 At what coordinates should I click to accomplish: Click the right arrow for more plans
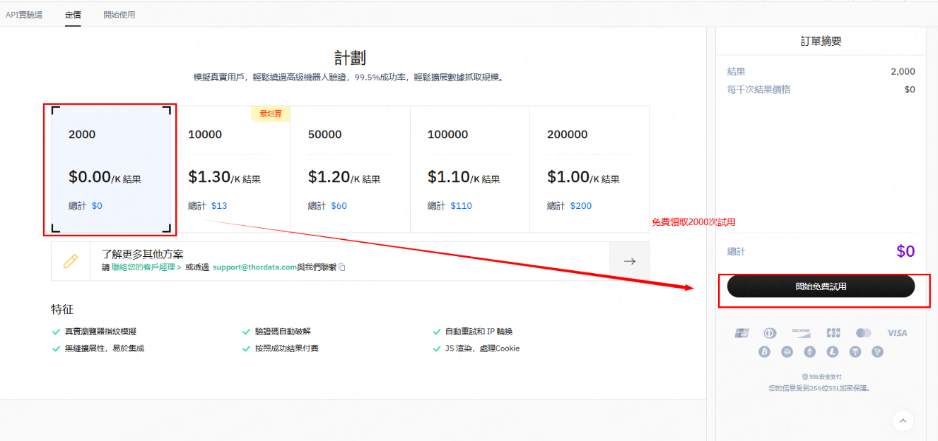pos(629,261)
